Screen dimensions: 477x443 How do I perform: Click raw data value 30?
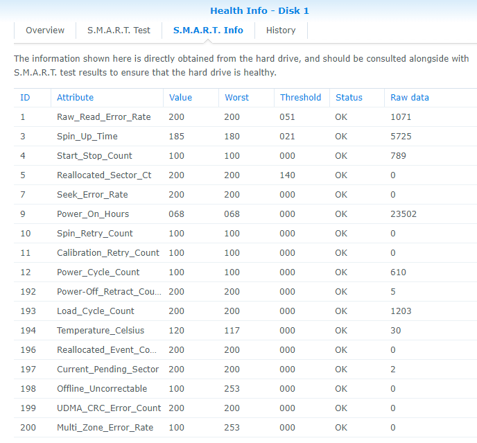395,331
